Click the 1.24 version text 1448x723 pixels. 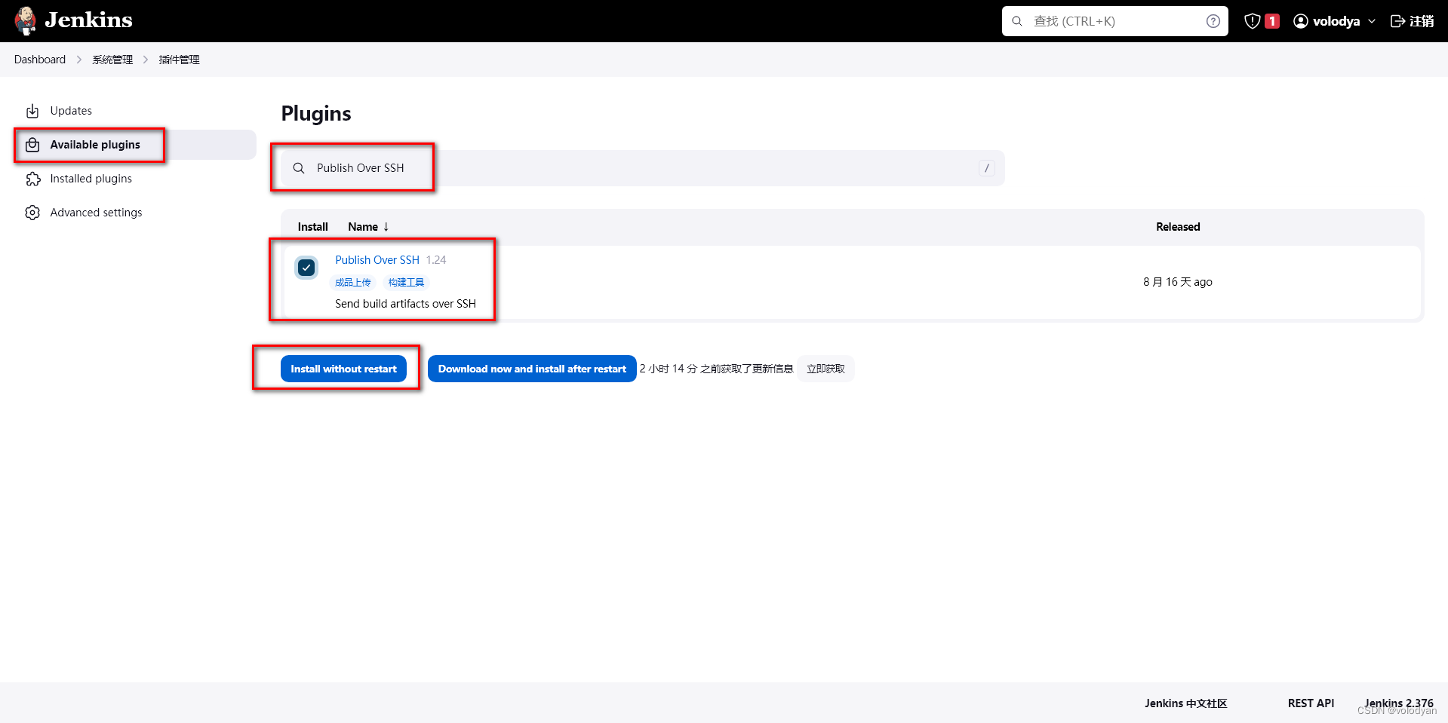(436, 260)
